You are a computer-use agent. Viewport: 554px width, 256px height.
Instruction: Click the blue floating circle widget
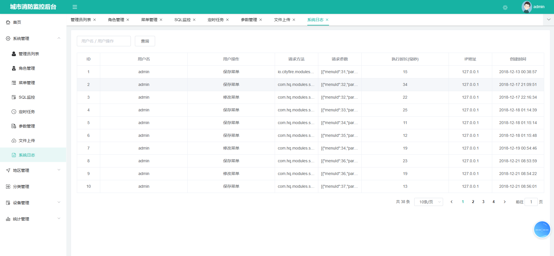click(542, 230)
